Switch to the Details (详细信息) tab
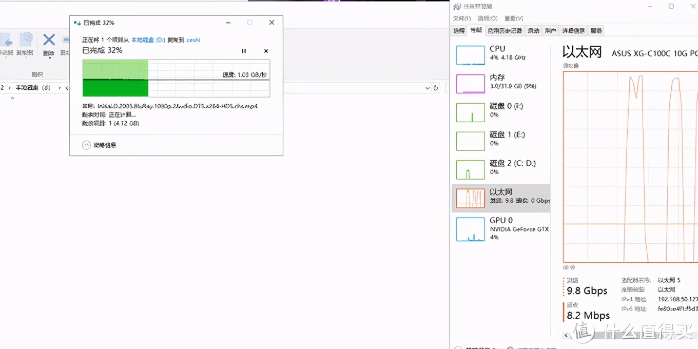 click(x=573, y=31)
